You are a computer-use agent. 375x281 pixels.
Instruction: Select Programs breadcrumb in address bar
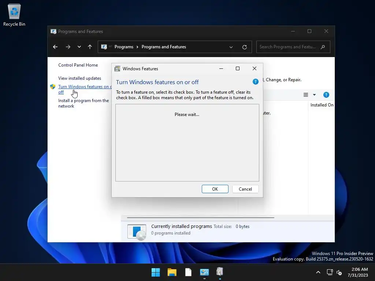124,47
